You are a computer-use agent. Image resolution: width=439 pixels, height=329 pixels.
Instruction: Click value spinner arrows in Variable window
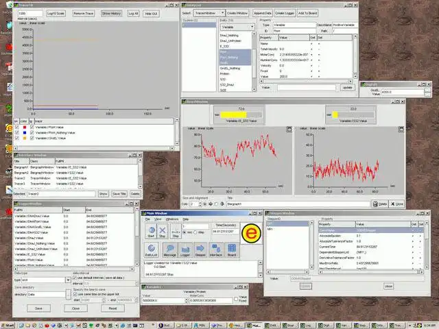click(x=186, y=300)
